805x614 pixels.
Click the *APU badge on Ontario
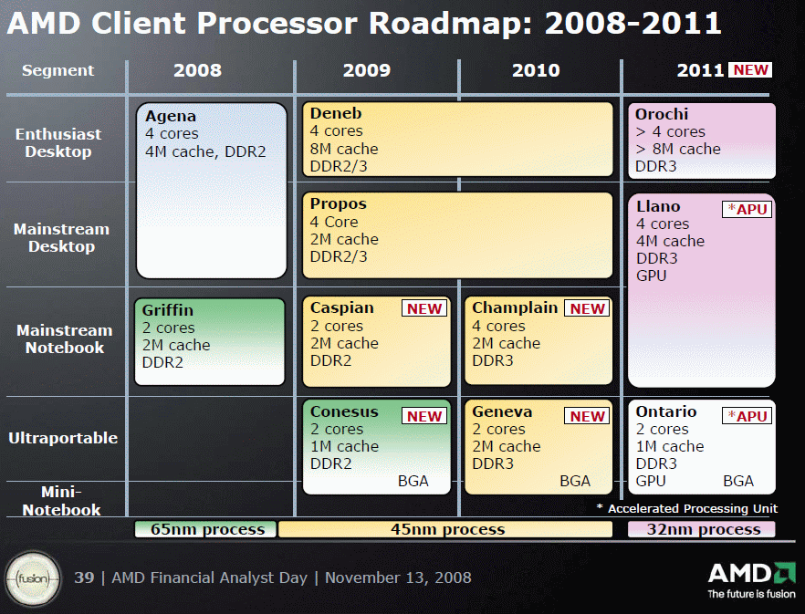pyautogui.click(x=747, y=416)
